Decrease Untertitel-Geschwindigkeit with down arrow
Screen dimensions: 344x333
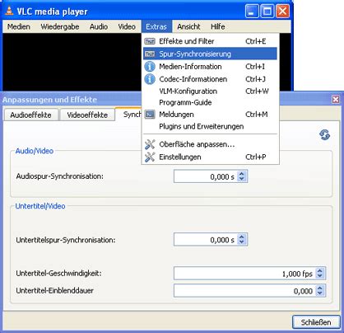pos(320,276)
